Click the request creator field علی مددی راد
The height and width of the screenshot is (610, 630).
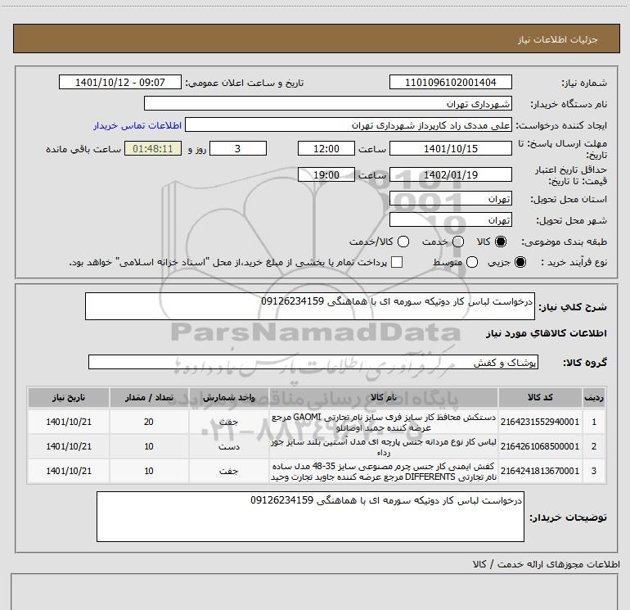point(349,124)
